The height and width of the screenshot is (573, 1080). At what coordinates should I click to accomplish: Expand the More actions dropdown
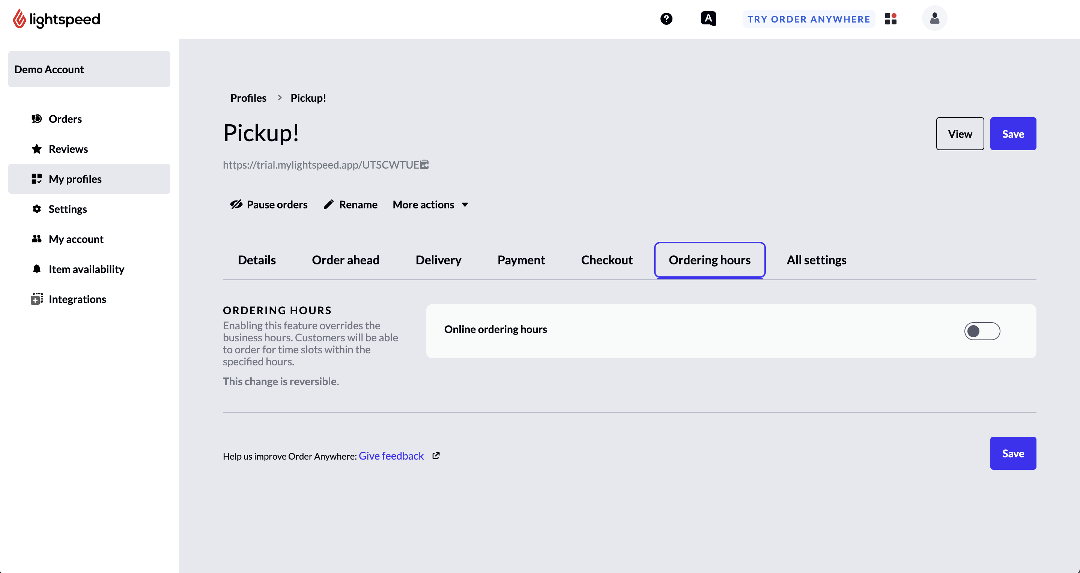(x=430, y=204)
